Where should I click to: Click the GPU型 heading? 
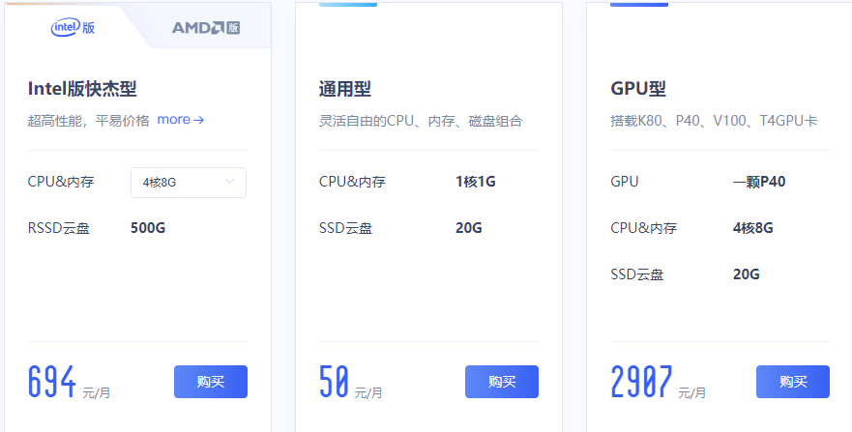pyautogui.click(x=638, y=89)
